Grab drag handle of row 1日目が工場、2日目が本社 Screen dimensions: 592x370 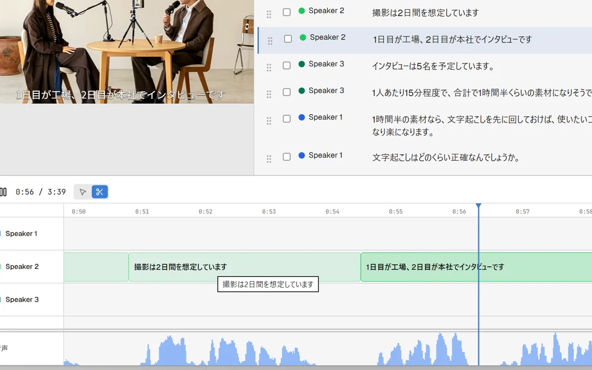(x=270, y=41)
